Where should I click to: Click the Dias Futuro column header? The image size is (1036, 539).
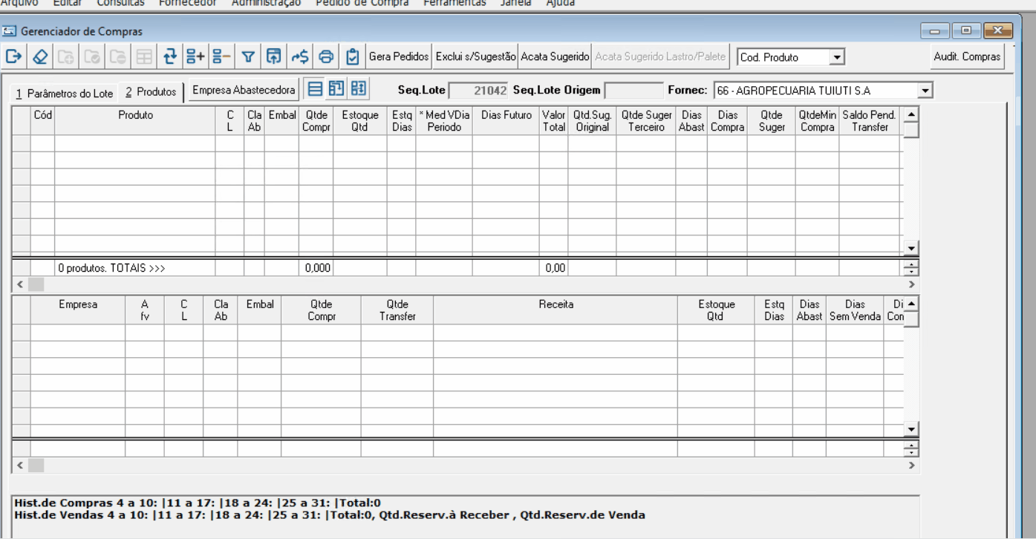pos(506,121)
